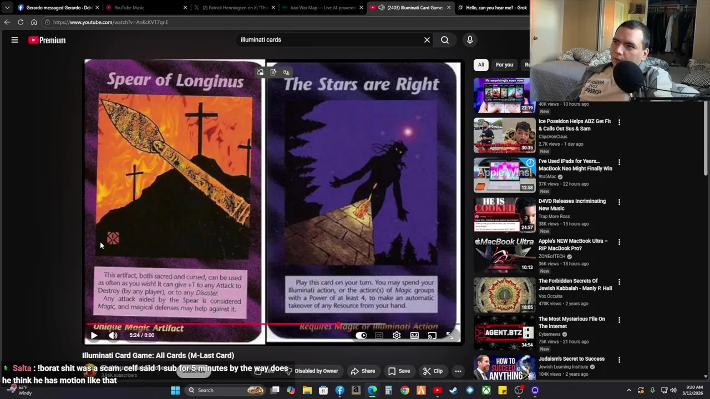Start voice search with the microphone
Viewport: 710px width, 399px height.
coord(470,40)
